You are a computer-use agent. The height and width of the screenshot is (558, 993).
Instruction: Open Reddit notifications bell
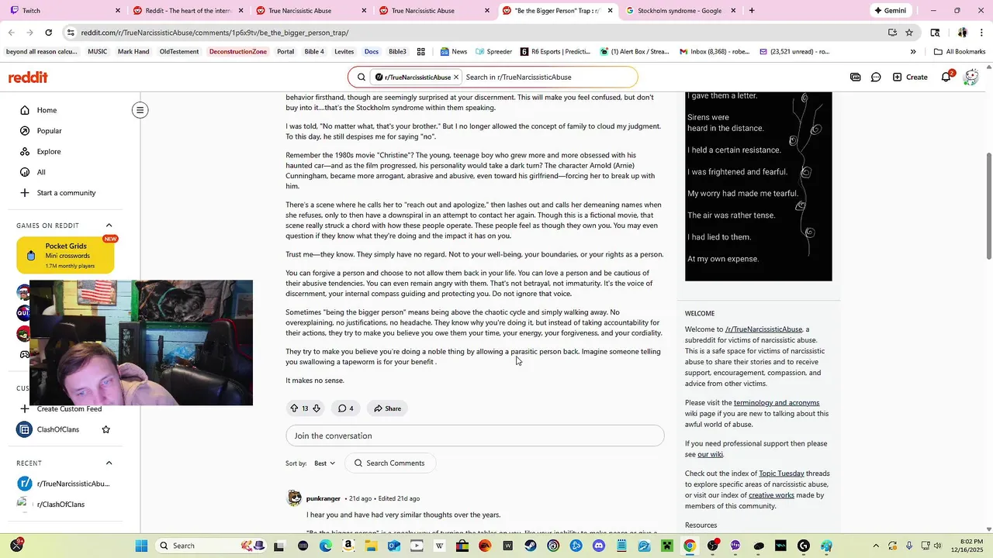pyautogui.click(x=946, y=77)
